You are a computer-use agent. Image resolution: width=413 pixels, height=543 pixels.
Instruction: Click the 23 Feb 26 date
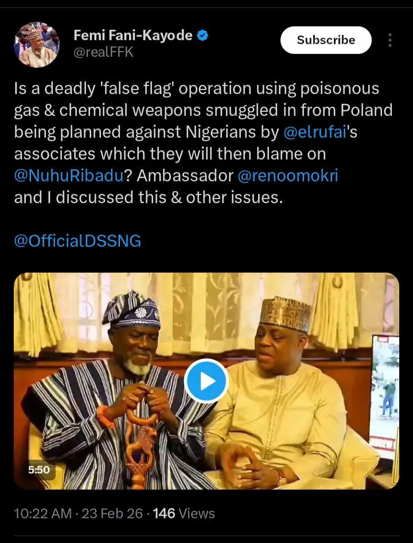[112, 513]
